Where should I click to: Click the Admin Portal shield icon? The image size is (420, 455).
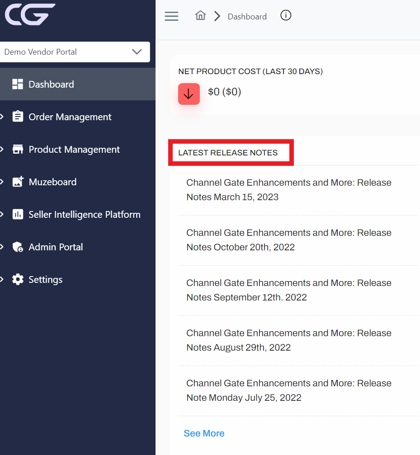pos(18,247)
